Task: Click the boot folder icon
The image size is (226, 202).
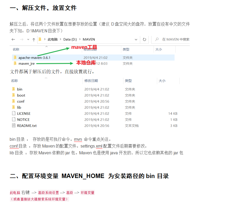Action: click(14, 95)
